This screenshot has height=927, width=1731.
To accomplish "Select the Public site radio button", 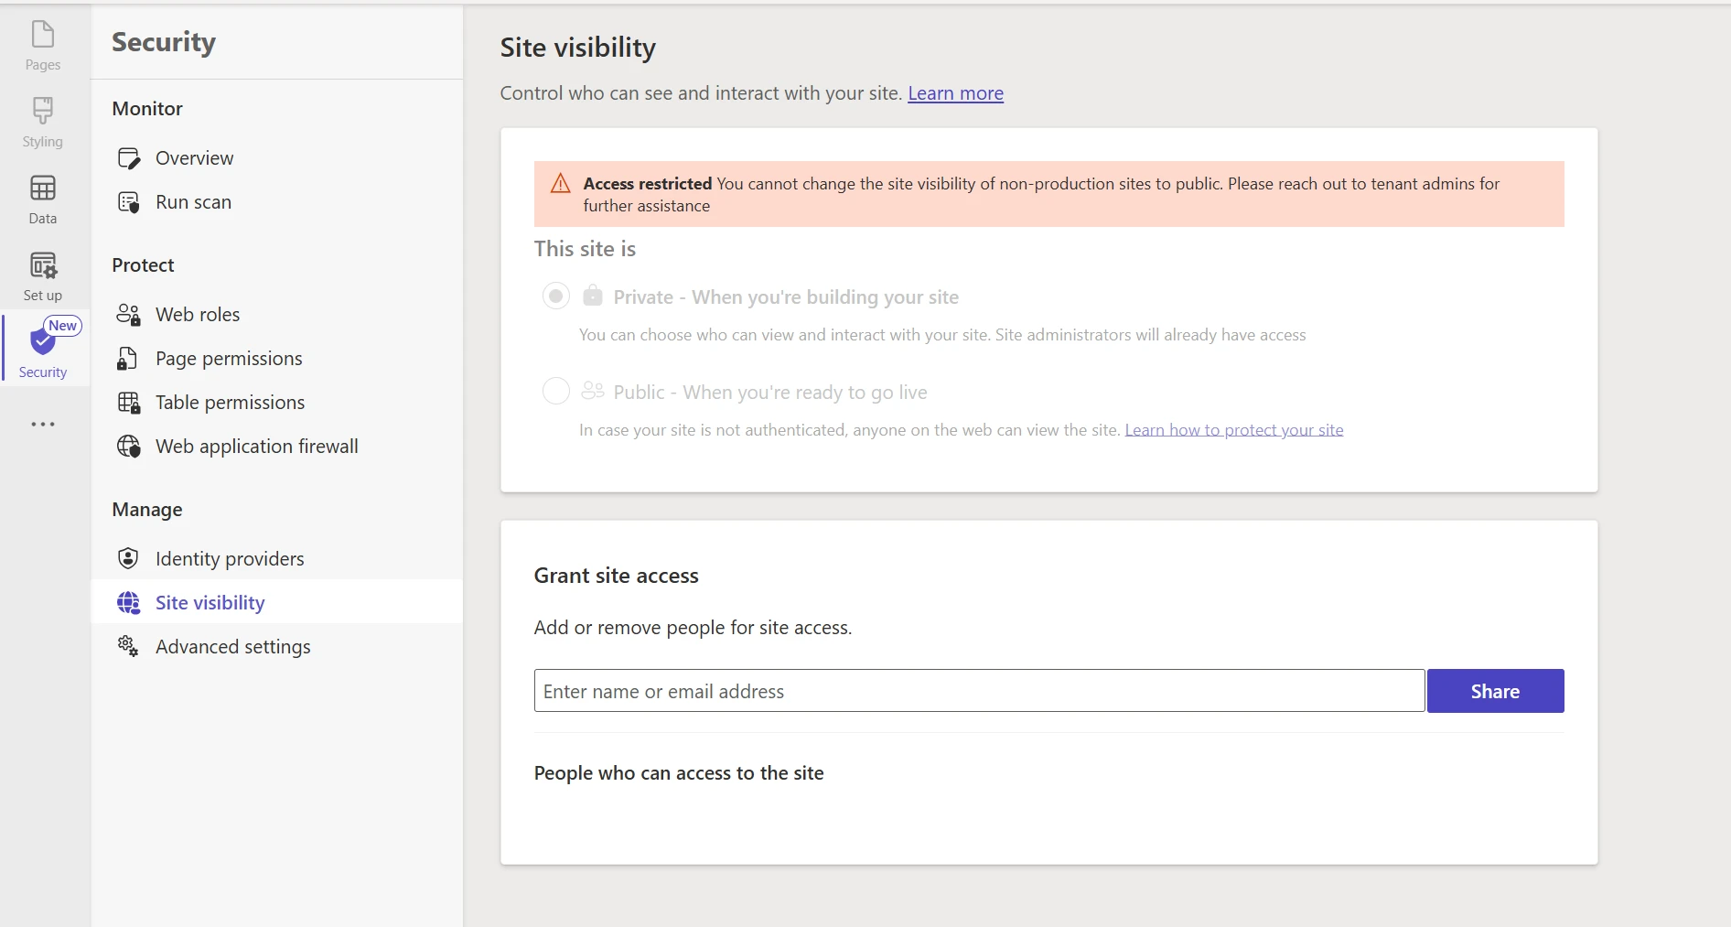I will (556, 392).
